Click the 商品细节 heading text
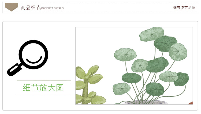The width and height of the screenshot is (201, 114). (x=30, y=8)
